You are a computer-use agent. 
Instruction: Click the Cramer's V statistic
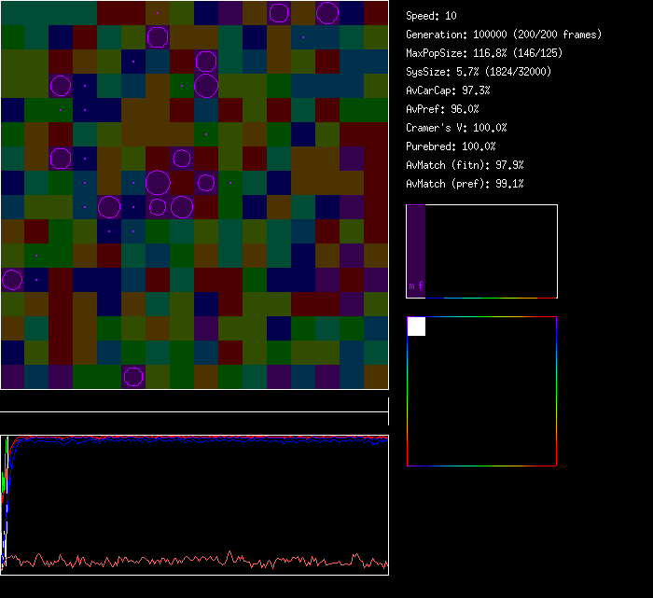(x=456, y=128)
